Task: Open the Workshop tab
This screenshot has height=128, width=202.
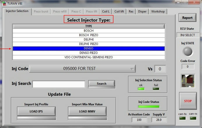Action: (158, 12)
